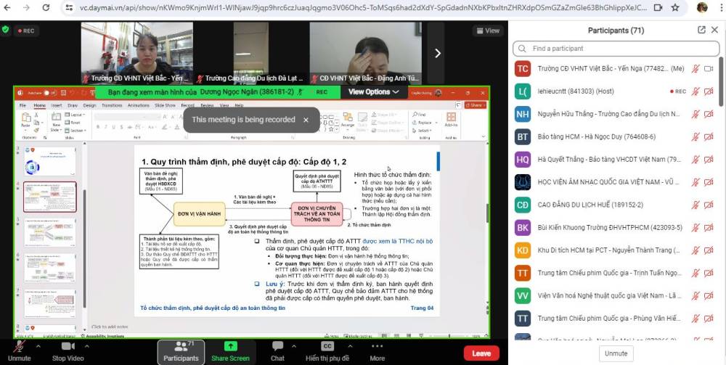
Task: Expand the arrow next to Unmute
Action: 38,346
